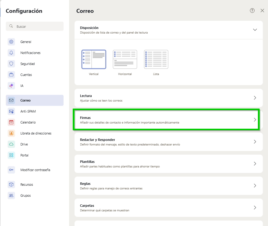Expand the Lectura settings arrow
The width and height of the screenshot is (268, 226).
(x=255, y=98)
